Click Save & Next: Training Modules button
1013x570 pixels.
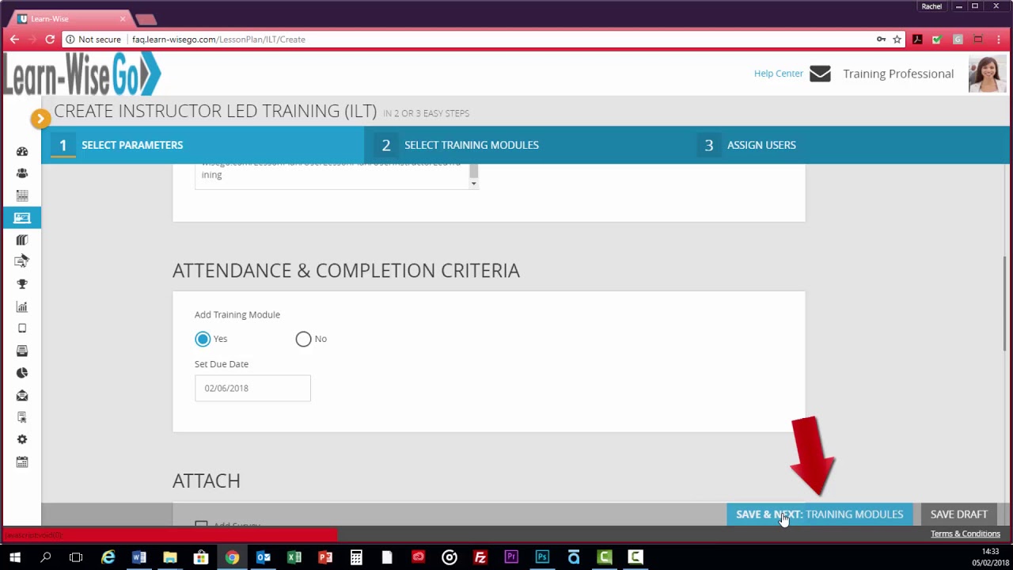[819, 515]
